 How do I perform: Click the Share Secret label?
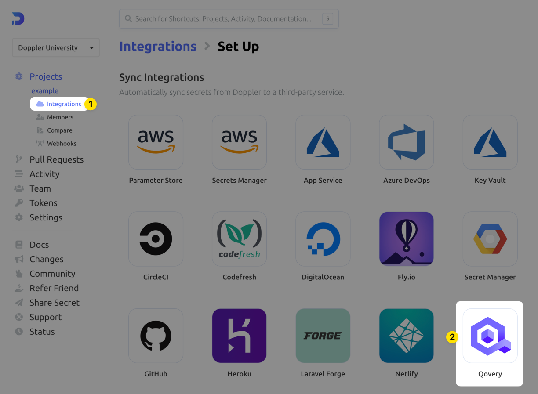pyautogui.click(x=55, y=303)
